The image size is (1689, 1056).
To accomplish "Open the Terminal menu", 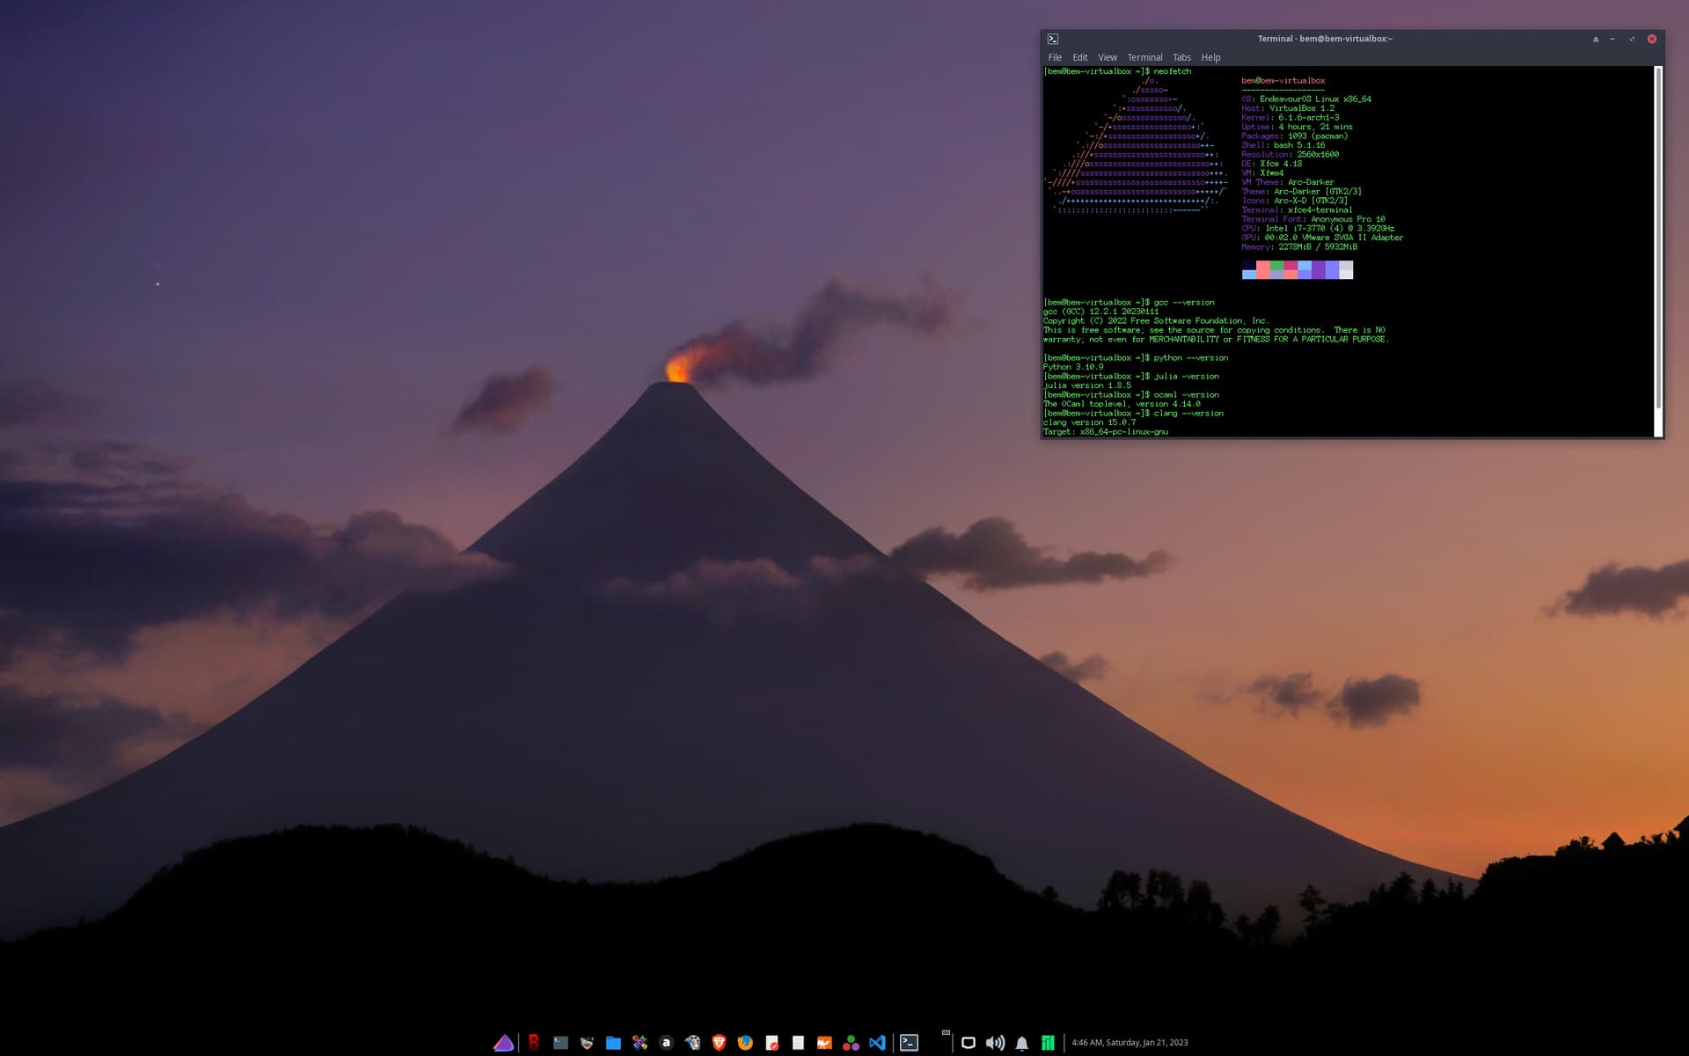I will (1145, 56).
